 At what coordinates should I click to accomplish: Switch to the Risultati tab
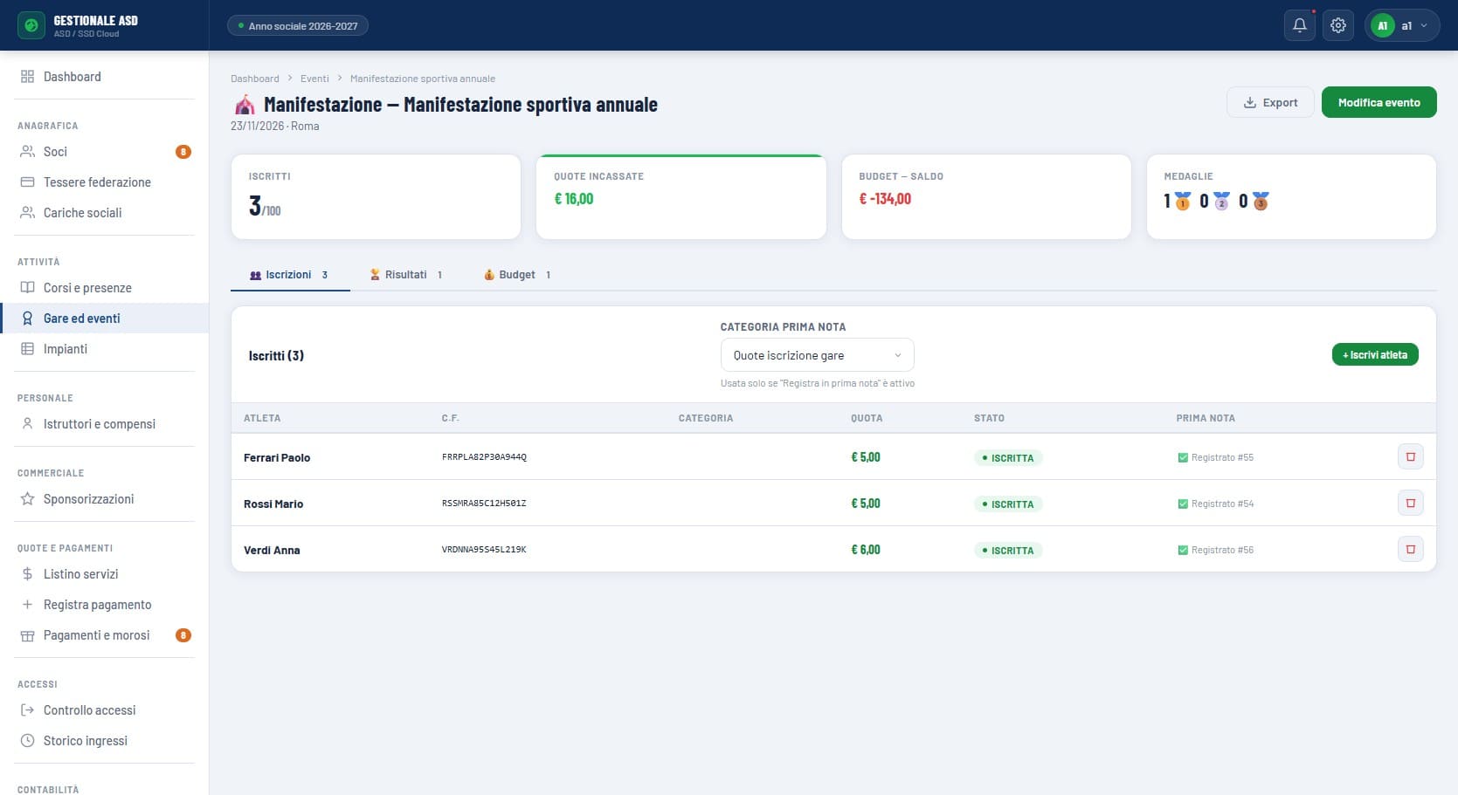click(x=406, y=275)
